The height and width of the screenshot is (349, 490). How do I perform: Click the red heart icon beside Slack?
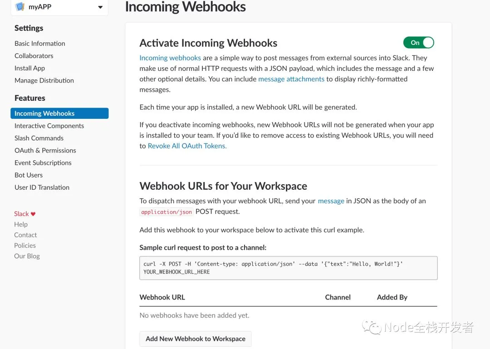[x=33, y=214]
